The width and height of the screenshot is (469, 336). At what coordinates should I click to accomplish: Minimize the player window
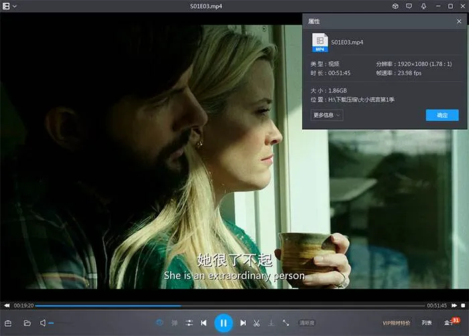pyautogui.click(x=438, y=6)
